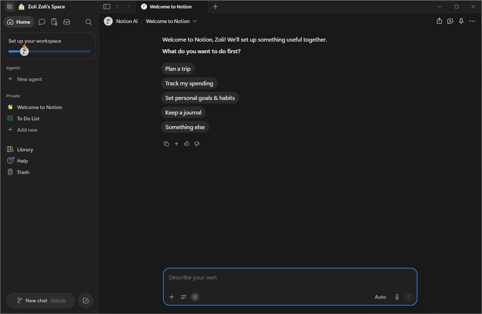Click the voice input microphone icon

(397, 297)
